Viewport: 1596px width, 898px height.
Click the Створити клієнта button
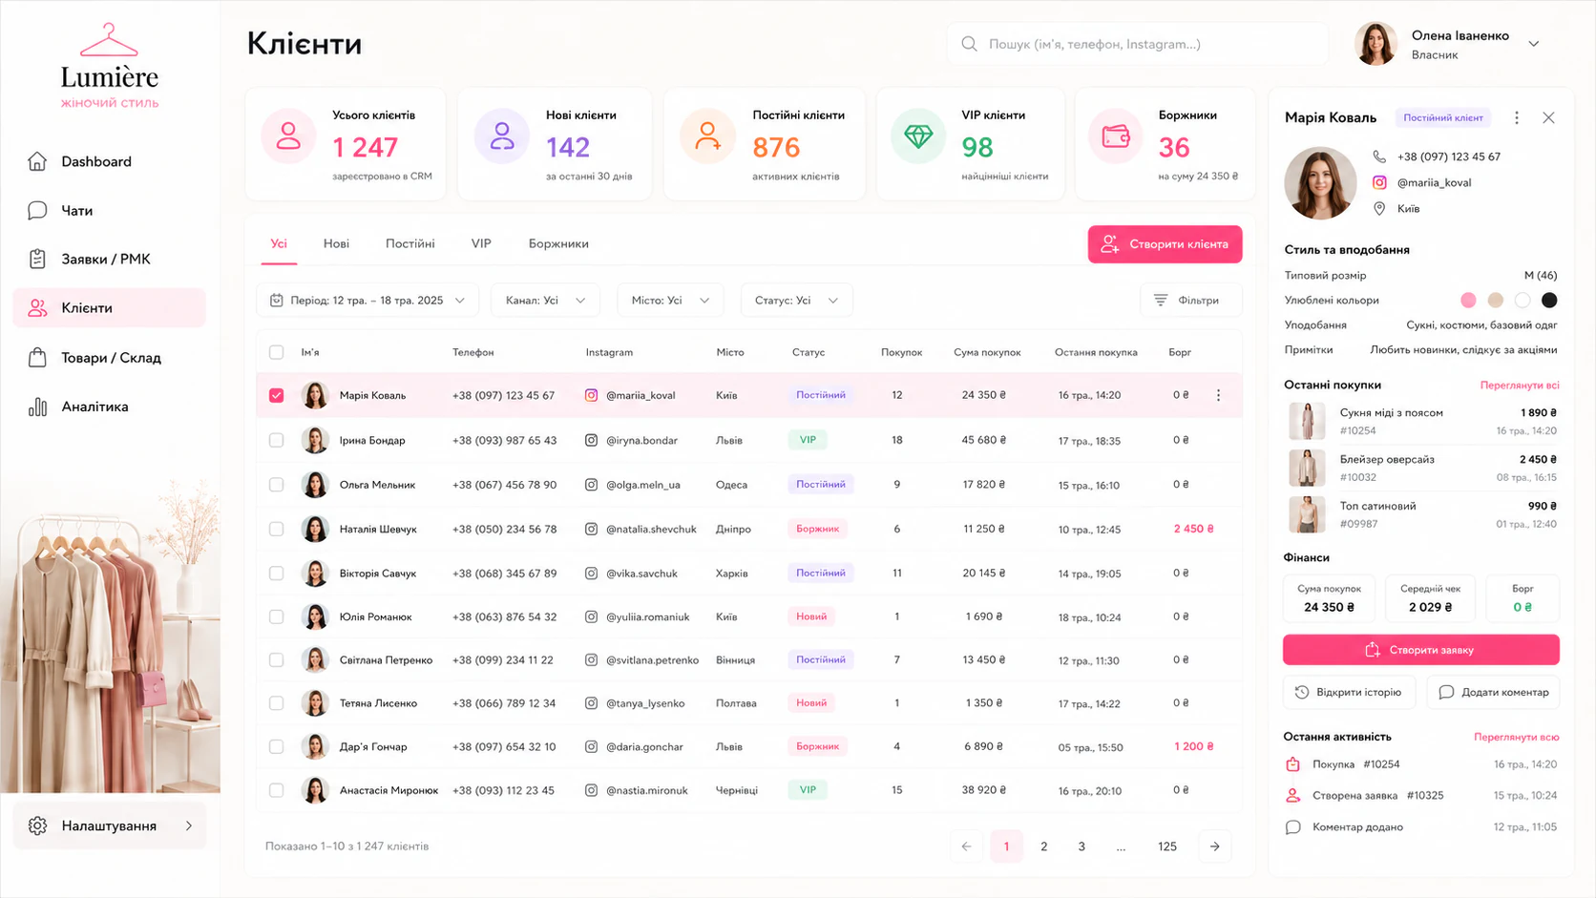click(1165, 244)
